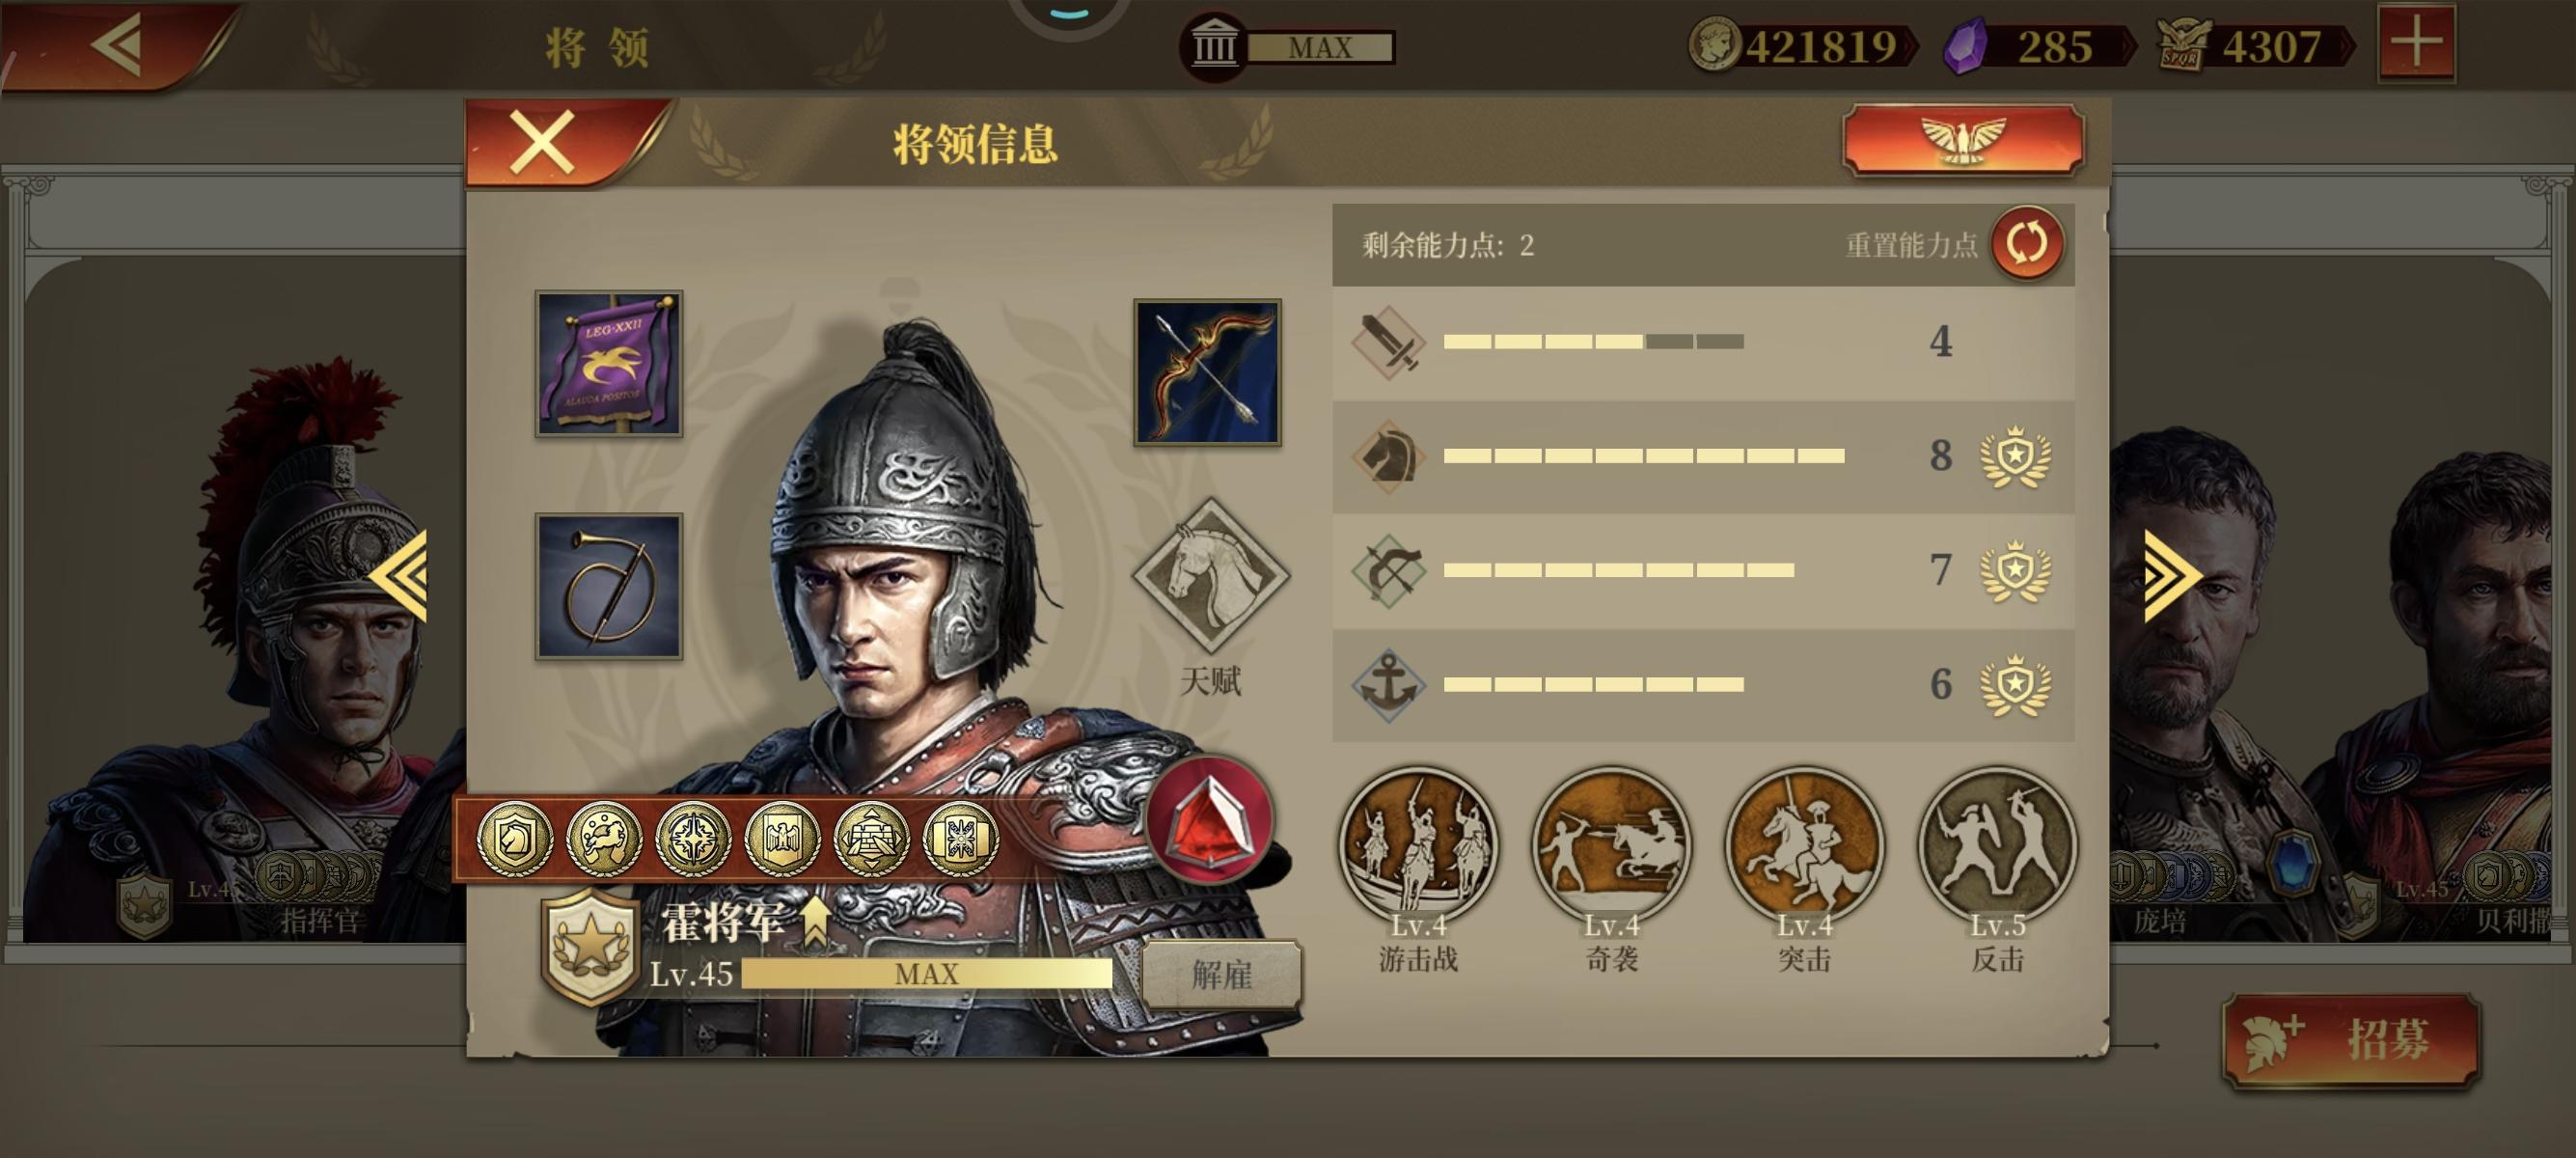Go to next general with right chevron
The image size is (2576, 1158).
tap(2171, 575)
